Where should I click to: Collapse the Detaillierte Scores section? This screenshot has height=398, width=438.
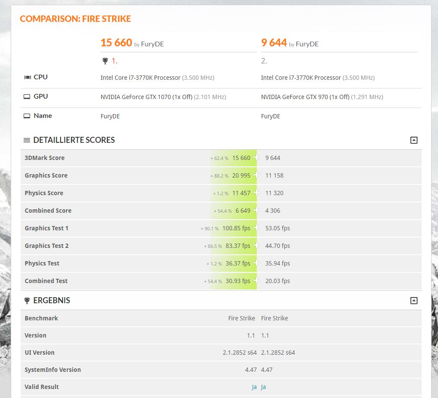[414, 140]
